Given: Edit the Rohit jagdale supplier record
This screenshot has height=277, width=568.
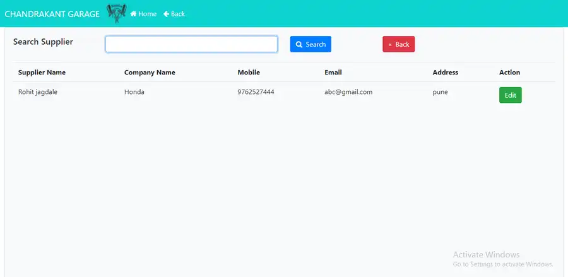Looking at the screenshot, I should tap(510, 95).
